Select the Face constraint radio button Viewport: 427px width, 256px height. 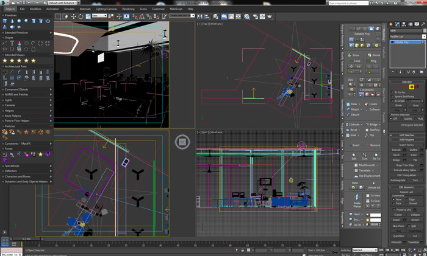point(394,203)
